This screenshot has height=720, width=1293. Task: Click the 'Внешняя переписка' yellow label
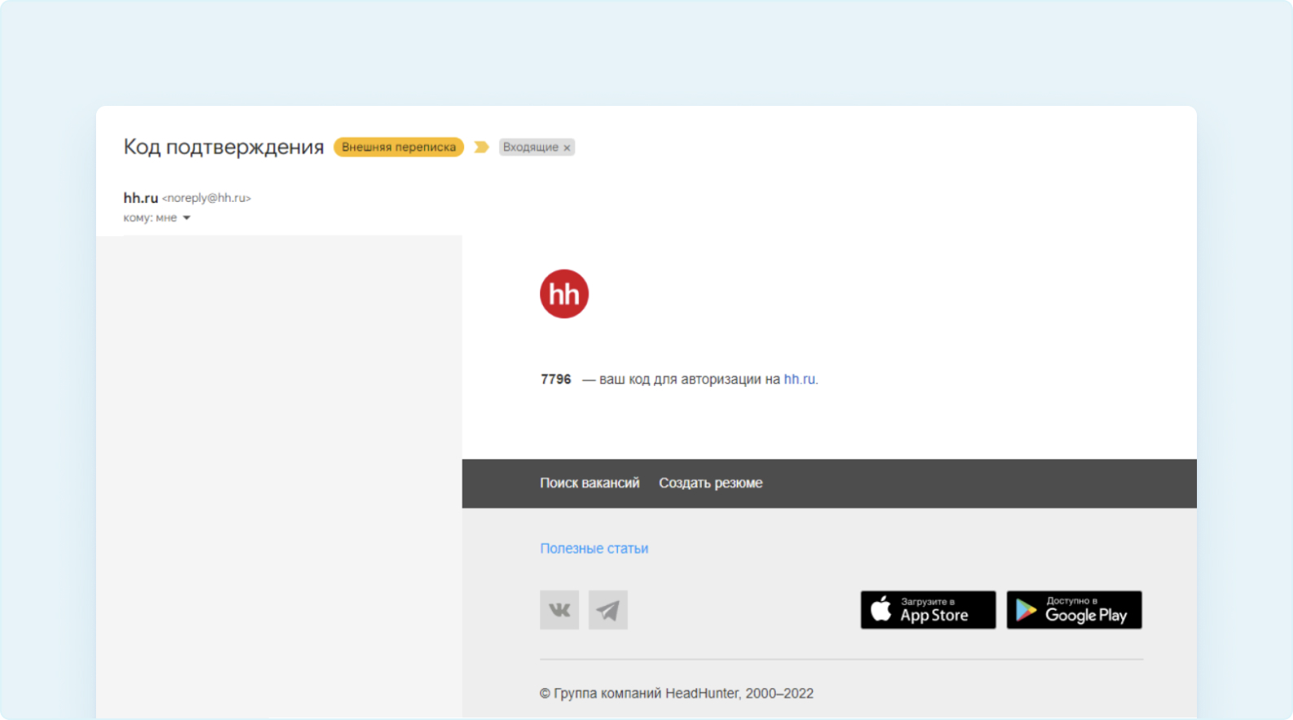coord(398,147)
